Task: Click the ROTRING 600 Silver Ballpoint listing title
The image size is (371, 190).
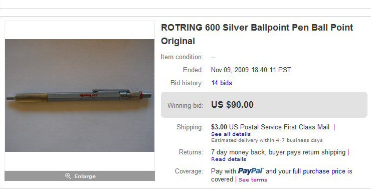Action: [257, 34]
